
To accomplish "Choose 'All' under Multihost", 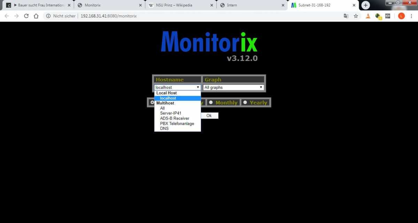I will click(x=178, y=108).
